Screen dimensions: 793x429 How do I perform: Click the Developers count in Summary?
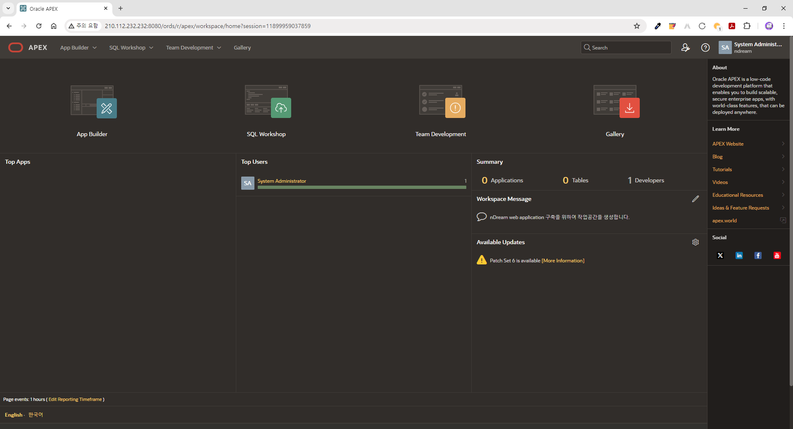click(x=646, y=180)
